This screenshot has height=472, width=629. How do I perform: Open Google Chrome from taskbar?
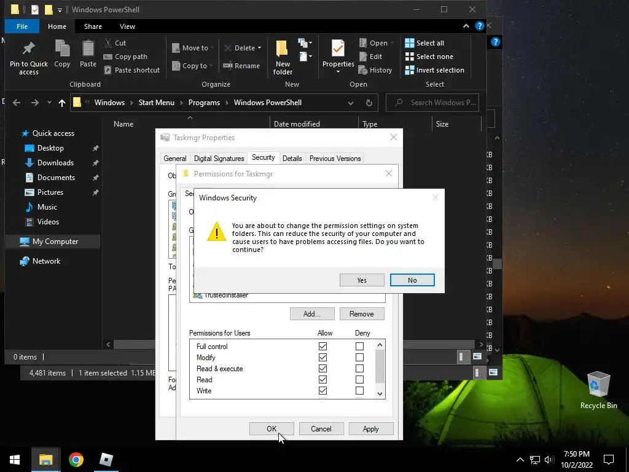pyautogui.click(x=76, y=460)
